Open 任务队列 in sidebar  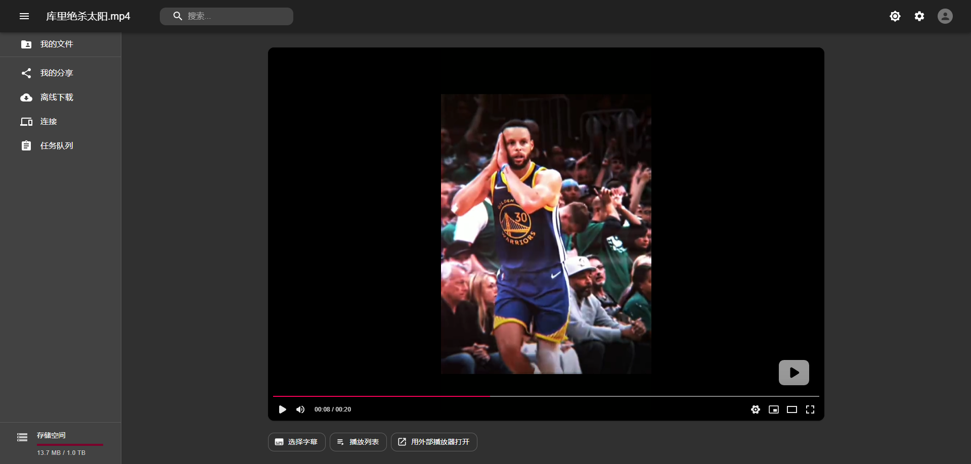click(x=61, y=146)
